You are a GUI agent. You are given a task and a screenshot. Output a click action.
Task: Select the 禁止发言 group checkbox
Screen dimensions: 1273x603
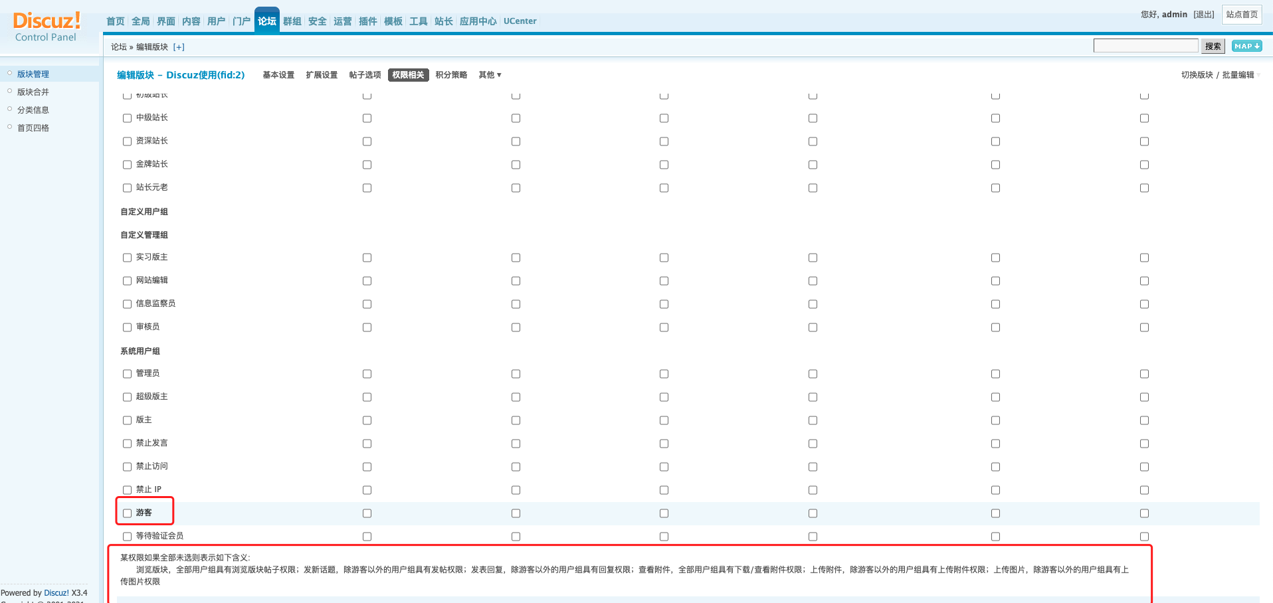(128, 444)
